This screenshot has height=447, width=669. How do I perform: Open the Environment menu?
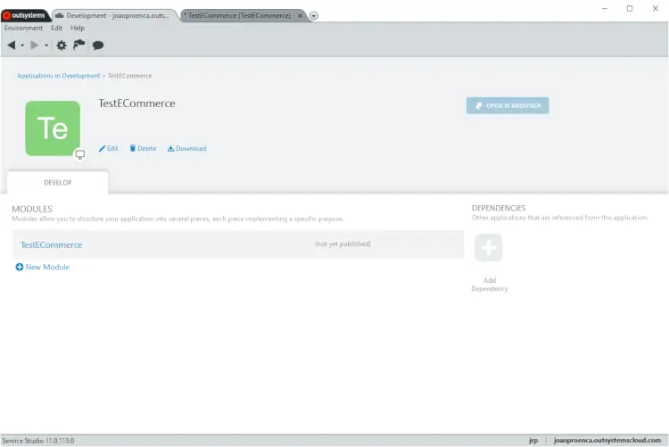23,29
